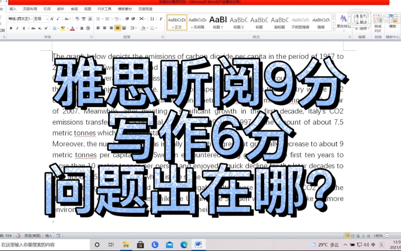Open line spacing dropdown
This screenshot has width=401, height=251.
133,28
